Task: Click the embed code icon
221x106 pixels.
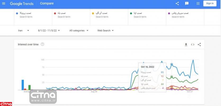Action: pos(193,44)
